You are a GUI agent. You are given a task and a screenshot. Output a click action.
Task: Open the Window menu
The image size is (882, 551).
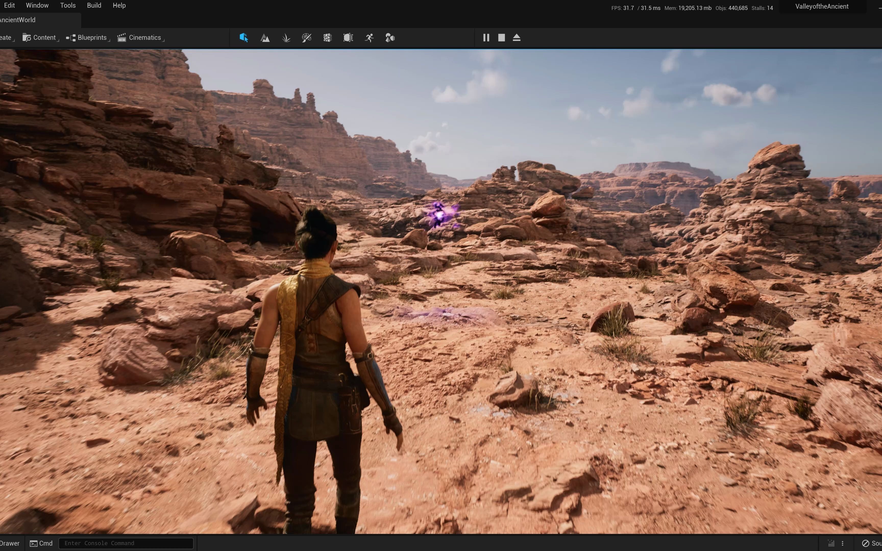(37, 5)
